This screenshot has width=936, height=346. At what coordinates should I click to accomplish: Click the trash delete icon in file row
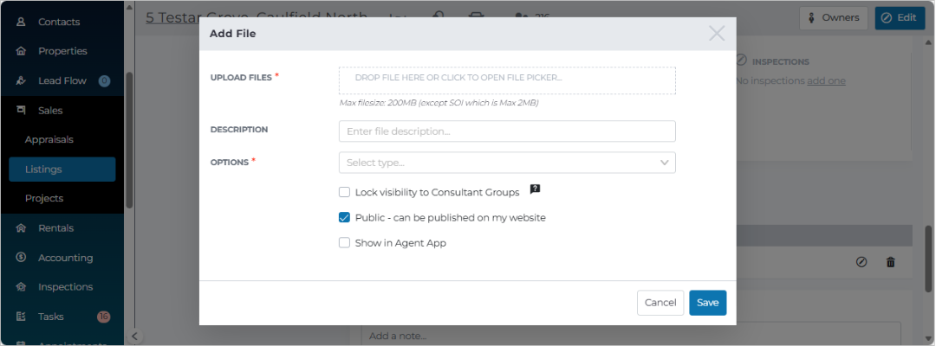[891, 262]
